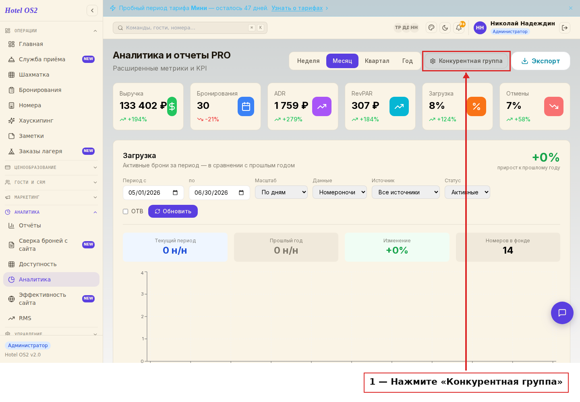Click the Экспорт button
Viewport: 580px width, 402px height.
point(541,61)
